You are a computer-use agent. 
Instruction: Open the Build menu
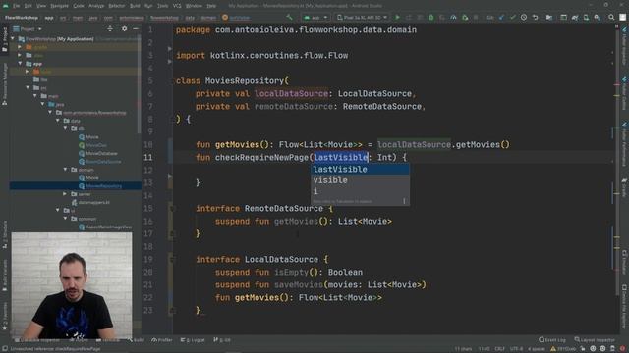tap(135, 6)
